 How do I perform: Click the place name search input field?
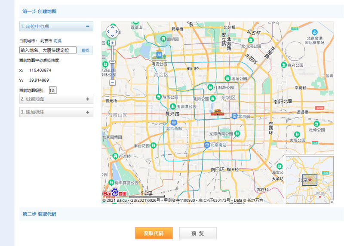click(48, 50)
